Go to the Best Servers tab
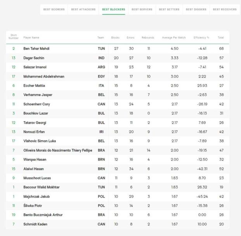 [x=142, y=9]
